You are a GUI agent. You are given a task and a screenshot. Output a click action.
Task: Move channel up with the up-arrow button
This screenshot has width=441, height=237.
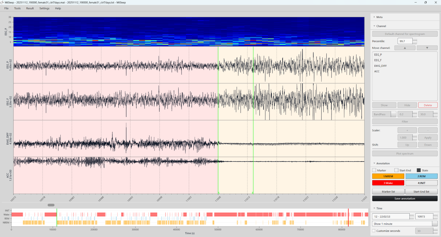pos(405,48)
